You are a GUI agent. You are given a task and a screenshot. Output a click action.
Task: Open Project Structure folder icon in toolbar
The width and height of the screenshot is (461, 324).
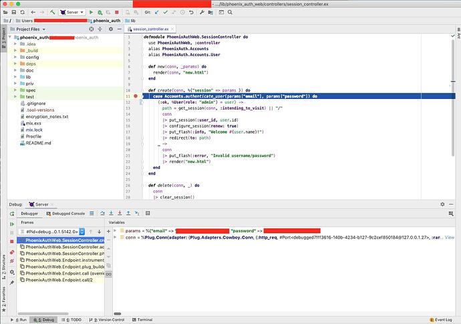click(210, 12)
